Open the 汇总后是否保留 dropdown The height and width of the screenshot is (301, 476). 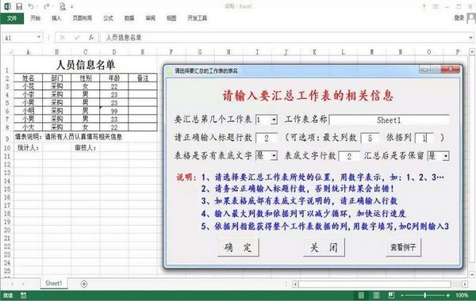pyautogui.click(x=446, y=156)
